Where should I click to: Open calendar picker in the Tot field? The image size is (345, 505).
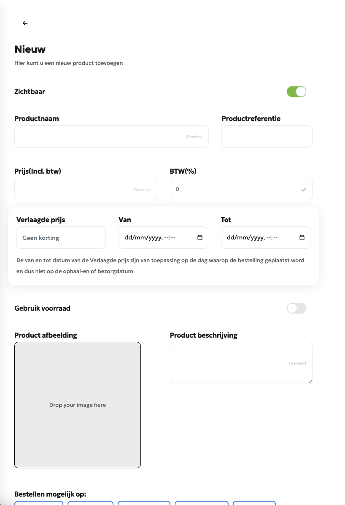[302, 238]
